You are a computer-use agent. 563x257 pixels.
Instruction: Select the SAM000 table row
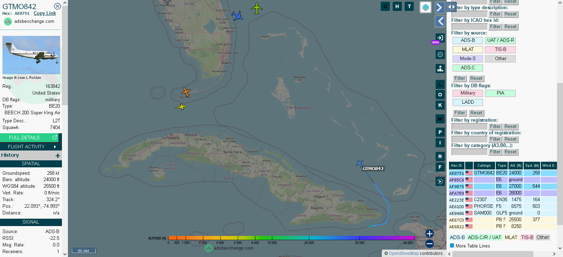(x=503, y=213)
